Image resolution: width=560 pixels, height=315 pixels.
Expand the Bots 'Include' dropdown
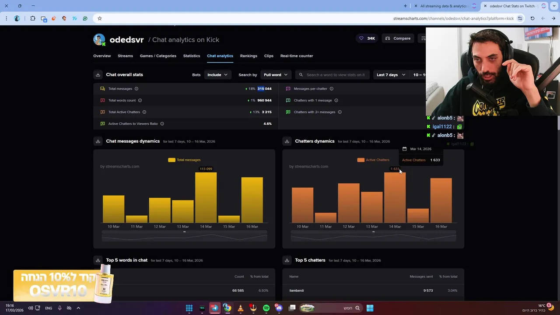click(217, 75)
